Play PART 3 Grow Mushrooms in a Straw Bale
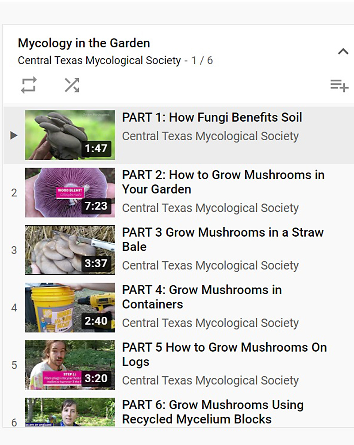The width and height of the screenshot is (354, 445). [x=223, y=239]
